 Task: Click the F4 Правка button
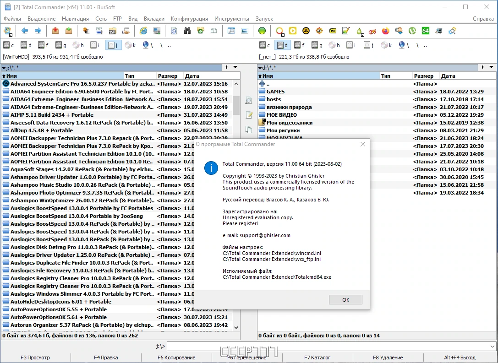[106, 358]
